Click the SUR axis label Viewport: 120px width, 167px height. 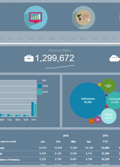pyautogui.click(x=26, y=120)
